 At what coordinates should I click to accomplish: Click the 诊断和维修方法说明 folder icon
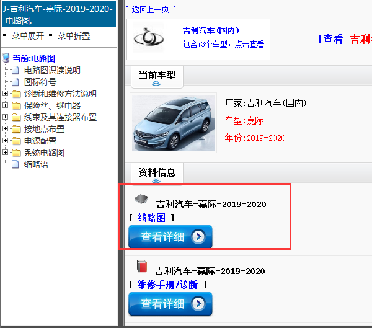coord(16,94)
